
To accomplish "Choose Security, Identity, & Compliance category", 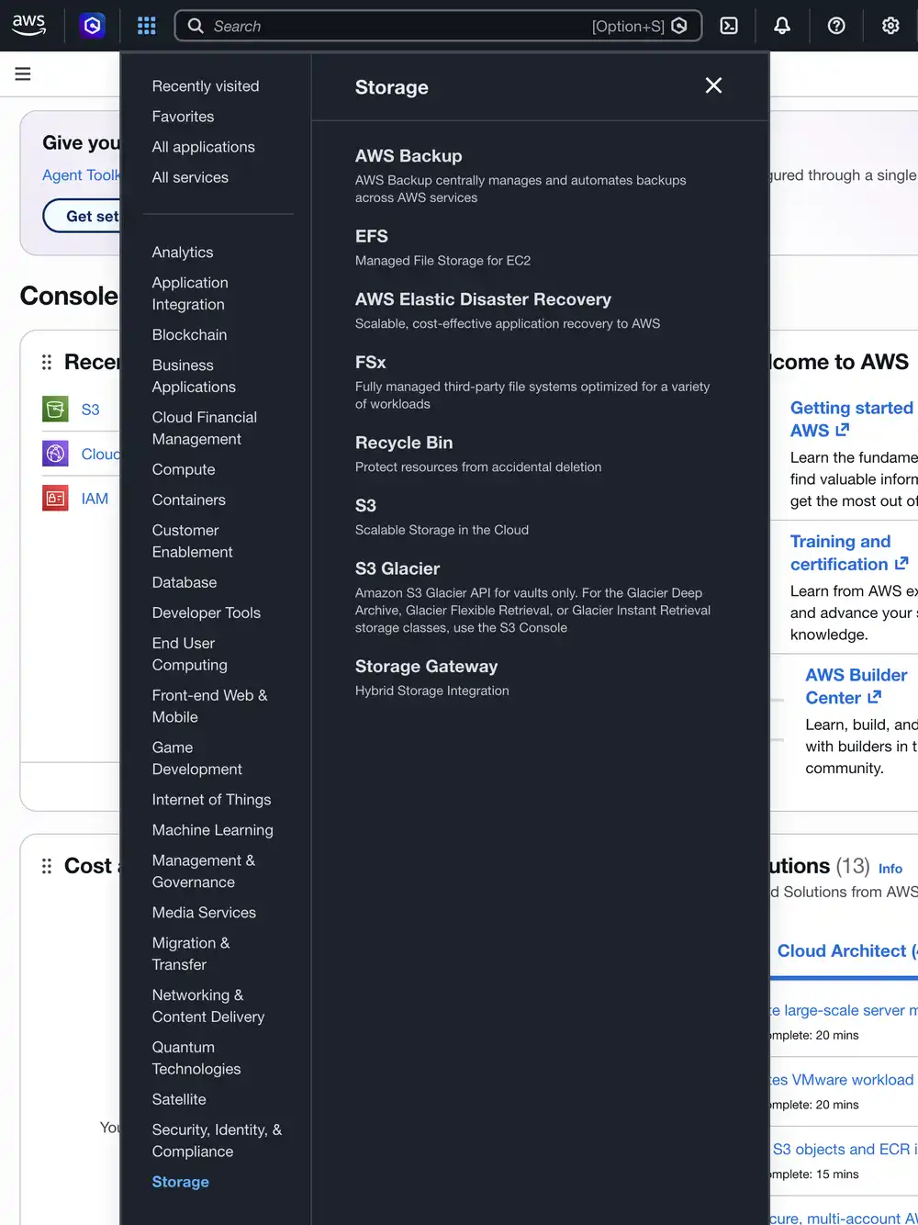I will point(217,1141).
